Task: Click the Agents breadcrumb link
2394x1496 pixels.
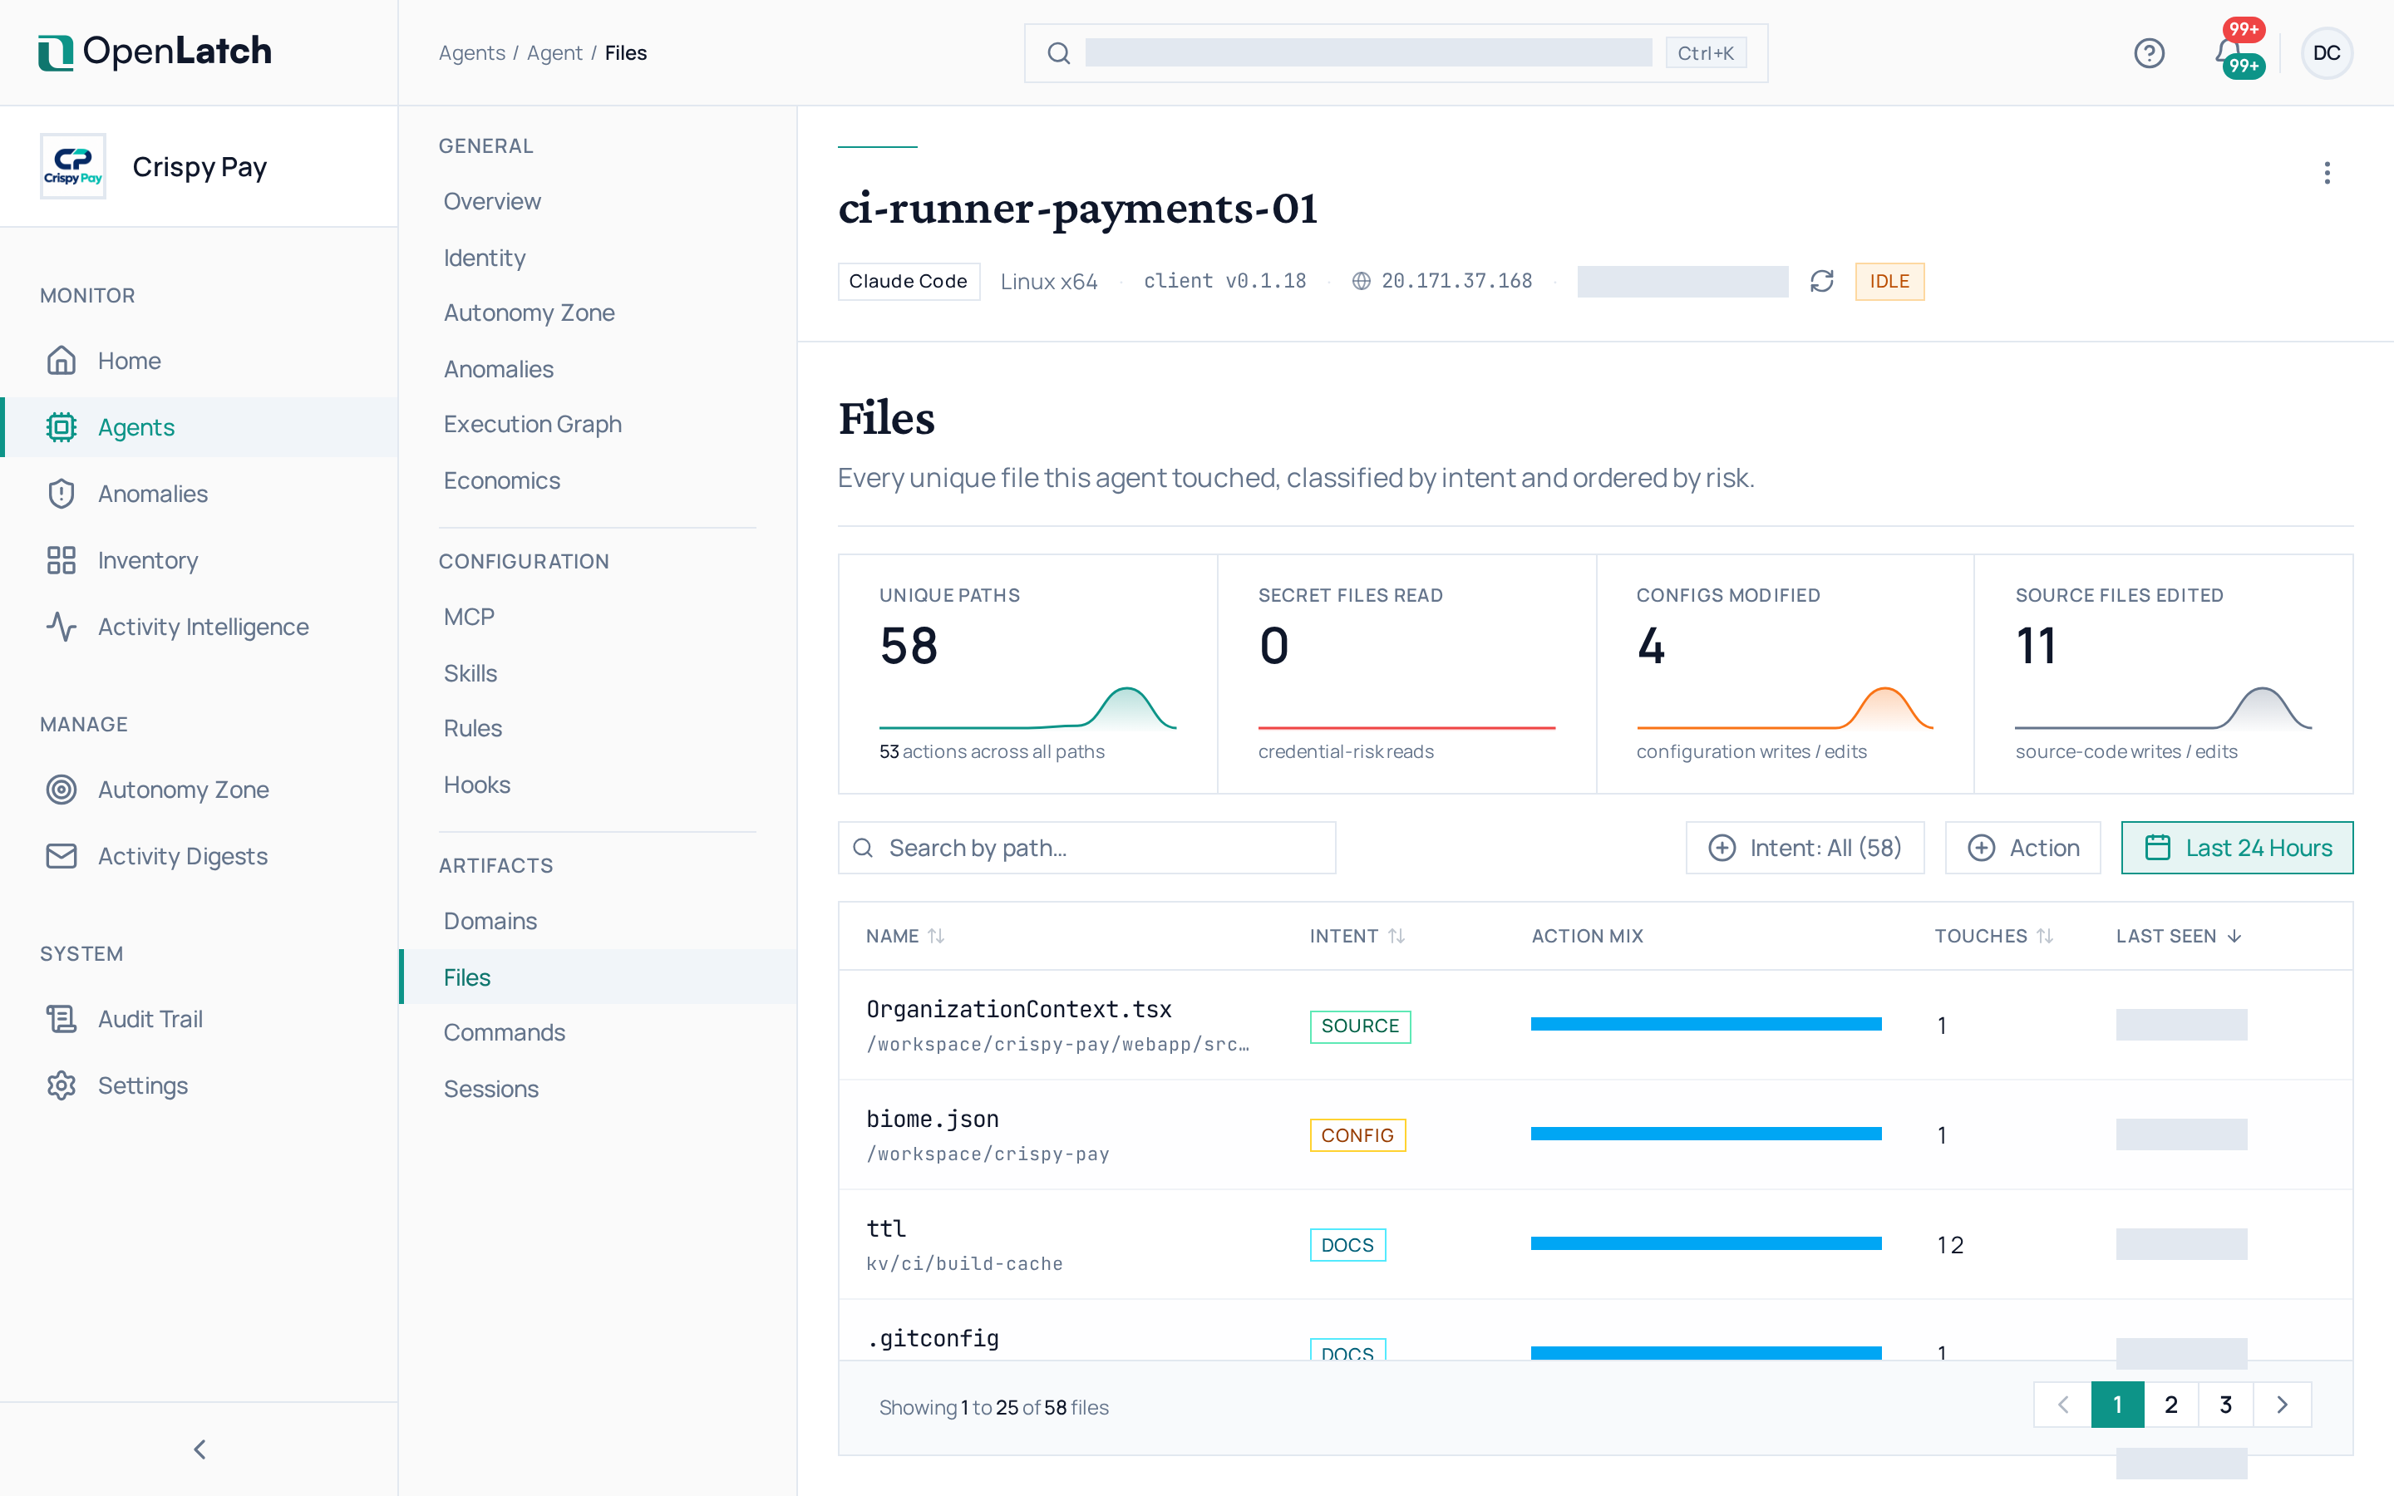Action: coord(472,52)
